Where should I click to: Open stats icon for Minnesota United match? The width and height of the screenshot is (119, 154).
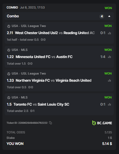tap(109, 57)
